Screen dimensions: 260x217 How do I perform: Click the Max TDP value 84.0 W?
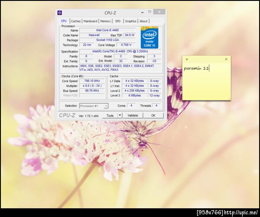coord(130,35)
